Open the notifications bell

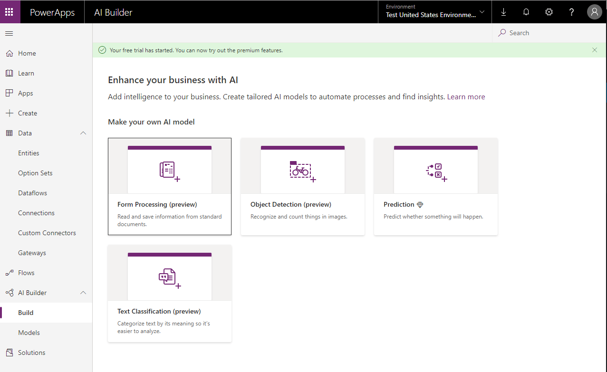click(x=526, y=12)
